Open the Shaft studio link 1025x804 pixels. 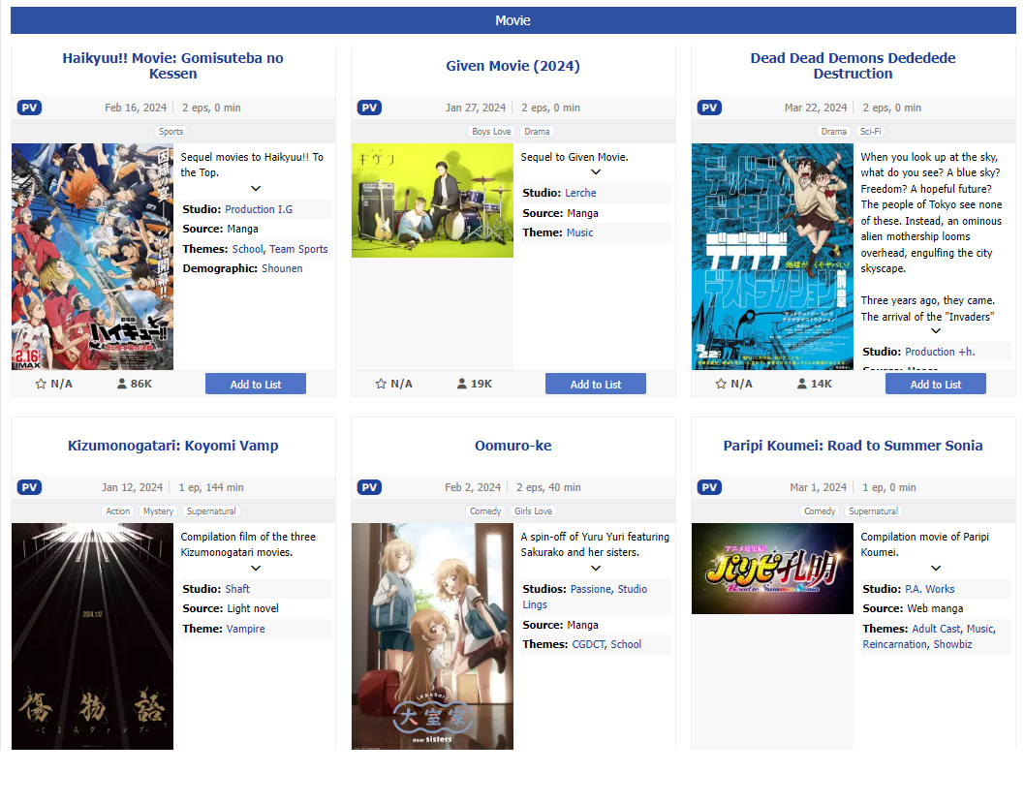[x=237, y=589]
